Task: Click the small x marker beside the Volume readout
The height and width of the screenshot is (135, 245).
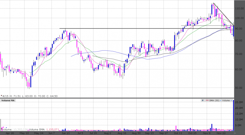Action: (1, 130)
